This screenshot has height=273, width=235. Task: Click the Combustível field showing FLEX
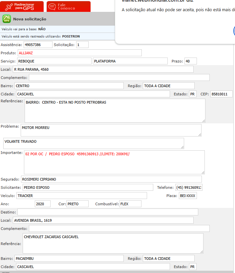point(130,204)
